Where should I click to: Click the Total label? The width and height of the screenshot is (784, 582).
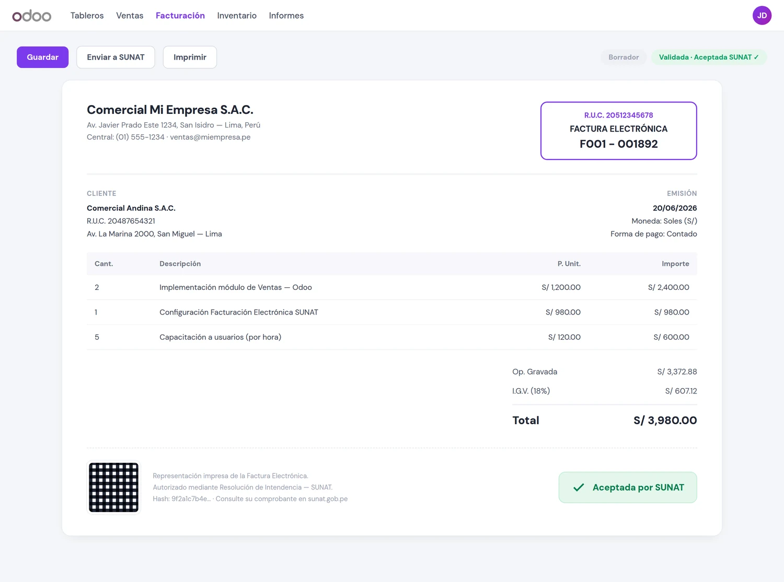pos(526,421)
